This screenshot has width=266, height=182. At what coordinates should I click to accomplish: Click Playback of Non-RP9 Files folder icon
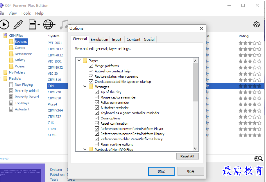[91, 149]
